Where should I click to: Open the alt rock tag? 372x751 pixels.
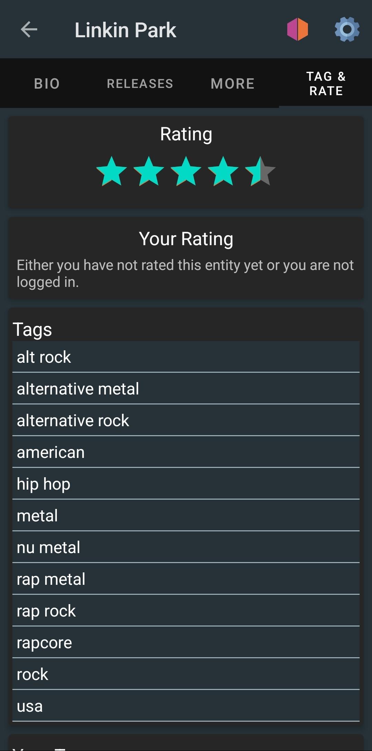pyautogui.click(x=186, y=357)
